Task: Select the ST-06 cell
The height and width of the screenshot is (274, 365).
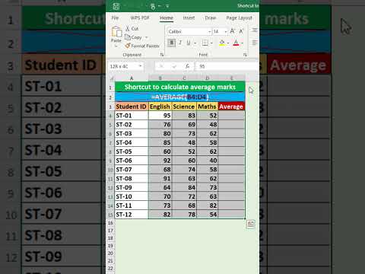Action: click(x=132, y=161)
